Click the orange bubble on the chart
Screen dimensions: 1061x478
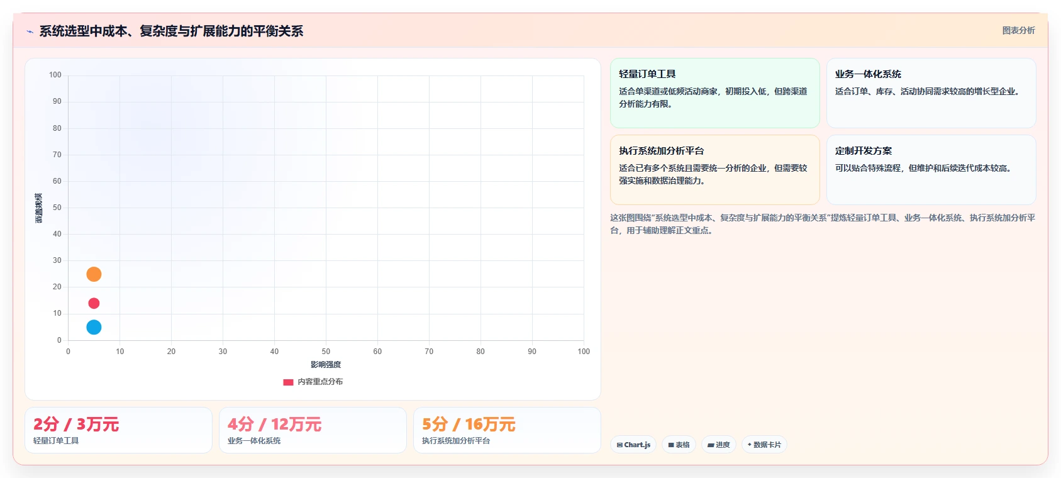(x=94, y=274)
